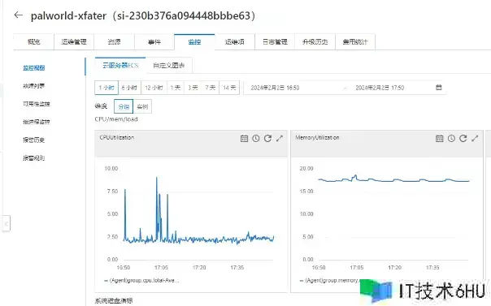Click the end time field showing 17:50
The width and height of the screenshot is (491, 306).
(x=380, y=88)
